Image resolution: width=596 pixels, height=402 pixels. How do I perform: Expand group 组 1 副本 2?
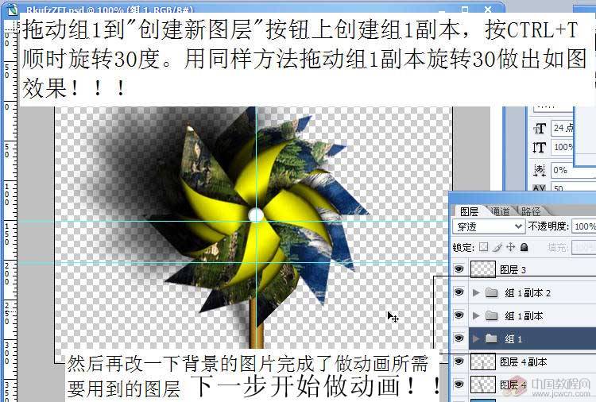[x=475, y=292]
